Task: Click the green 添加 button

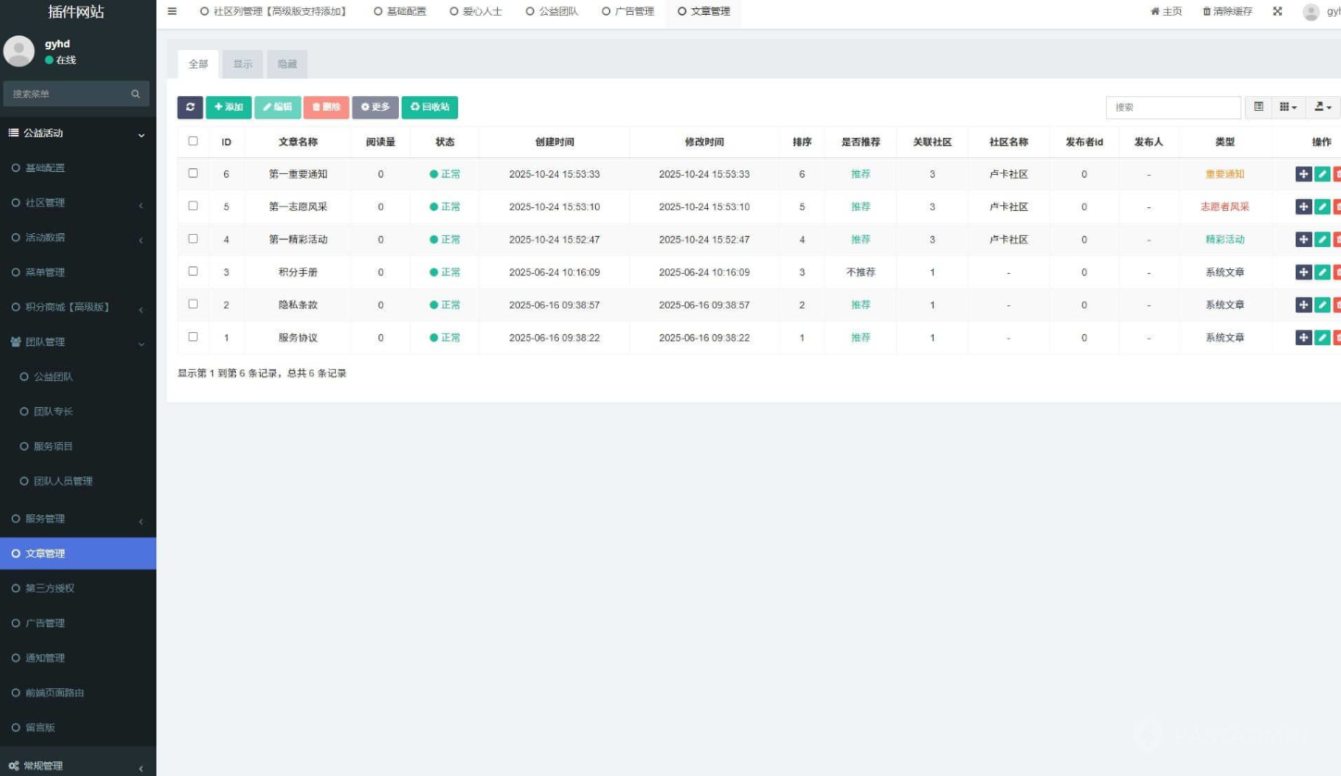Action: (229, 107)
